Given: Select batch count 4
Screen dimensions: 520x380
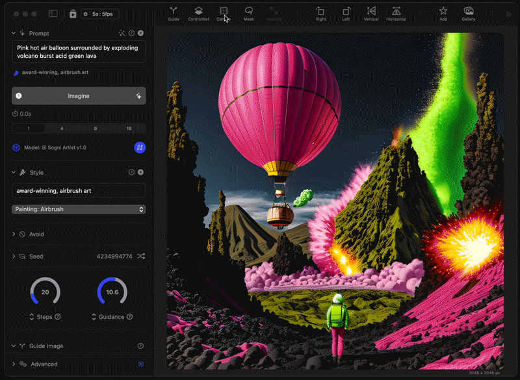Looking at the screenshot, I should [62, 129].
